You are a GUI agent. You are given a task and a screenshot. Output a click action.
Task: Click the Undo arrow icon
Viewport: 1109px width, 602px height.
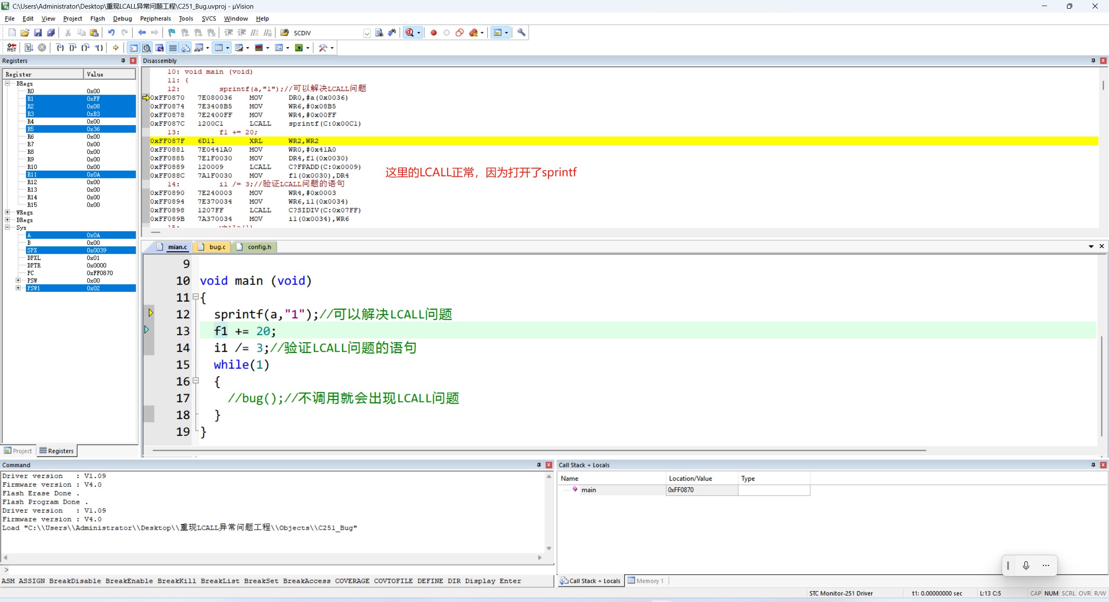coord(111,32)
